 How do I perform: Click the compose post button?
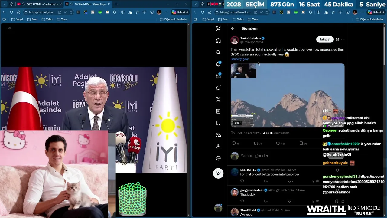(218, 173)
